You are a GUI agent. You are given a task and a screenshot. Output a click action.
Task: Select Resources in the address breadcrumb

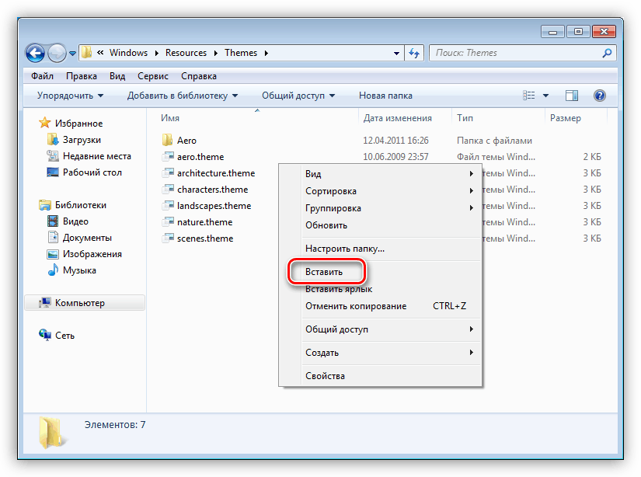point(186,53)
